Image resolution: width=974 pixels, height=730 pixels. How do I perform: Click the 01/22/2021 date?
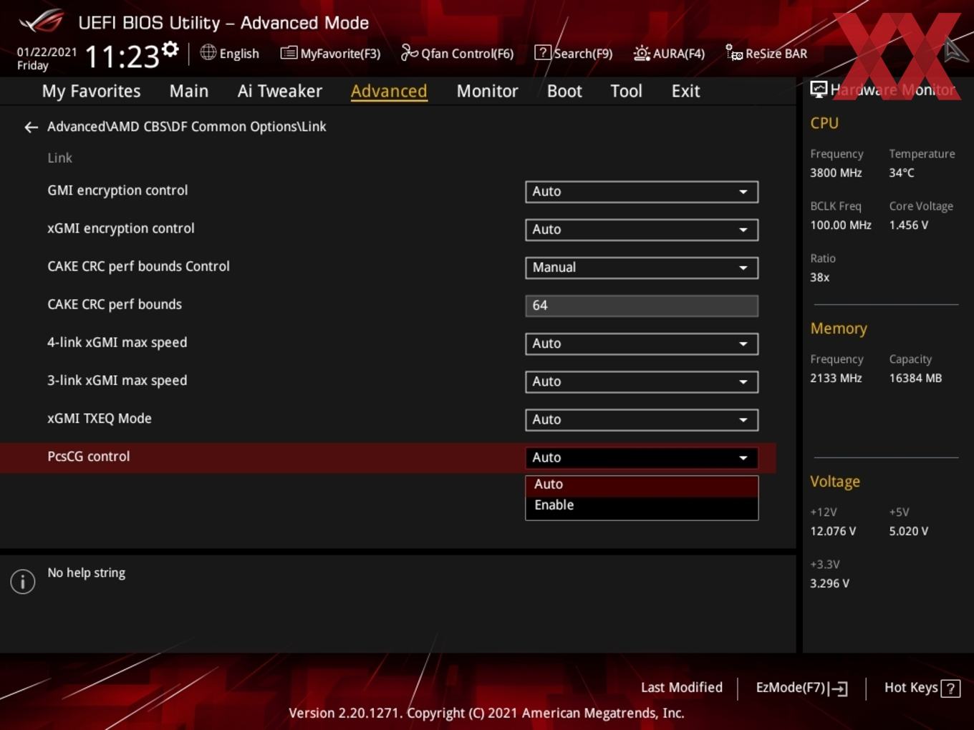pyautogui.click(x=47, y=52)
